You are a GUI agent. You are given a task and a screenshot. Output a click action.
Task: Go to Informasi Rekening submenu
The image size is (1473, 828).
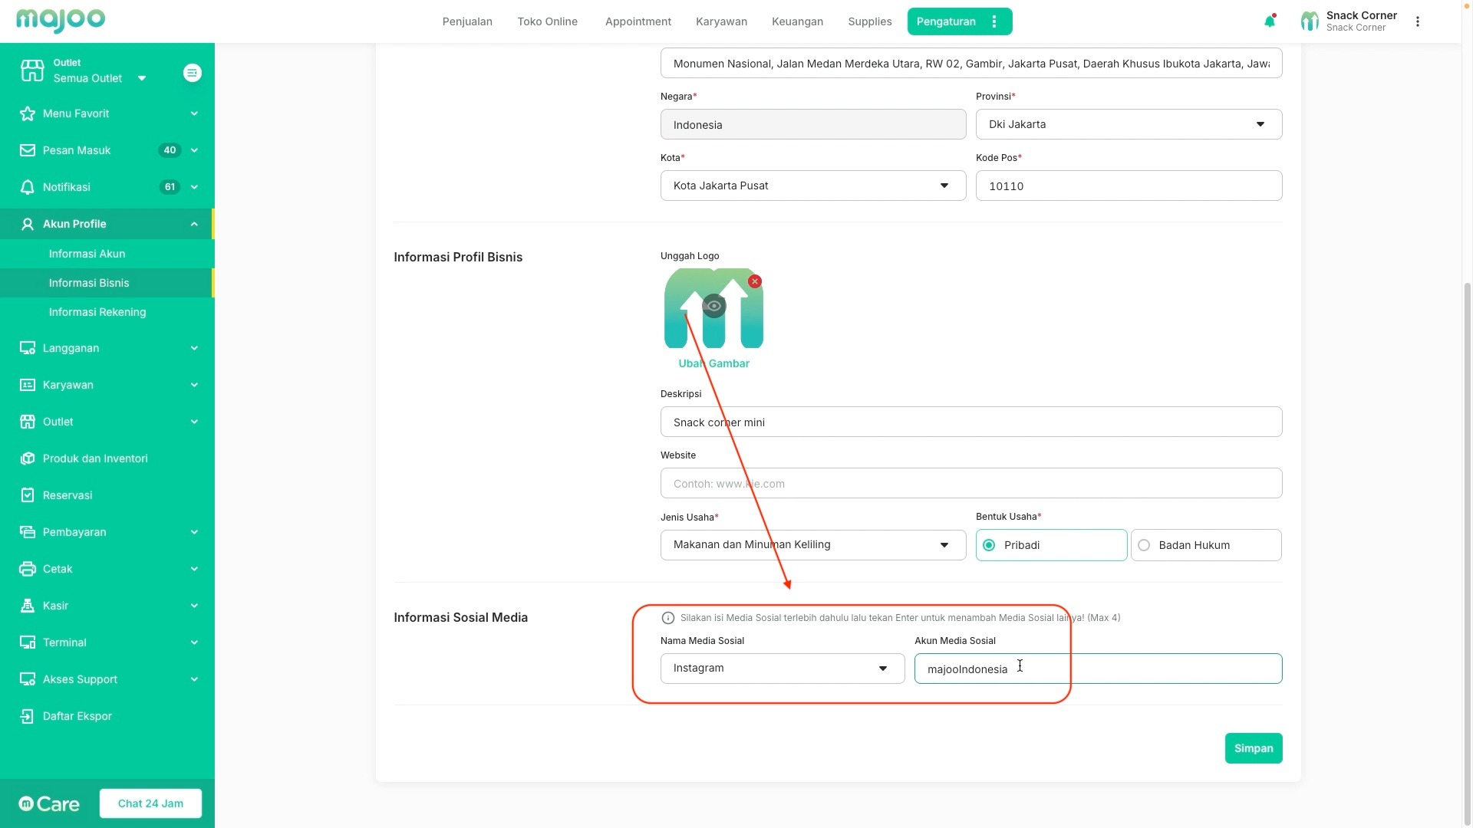(x=97, y=312)
